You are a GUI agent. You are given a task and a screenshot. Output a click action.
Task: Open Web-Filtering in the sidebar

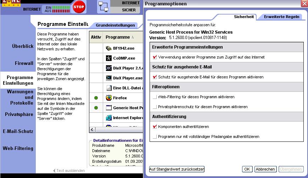pos(18,148)
